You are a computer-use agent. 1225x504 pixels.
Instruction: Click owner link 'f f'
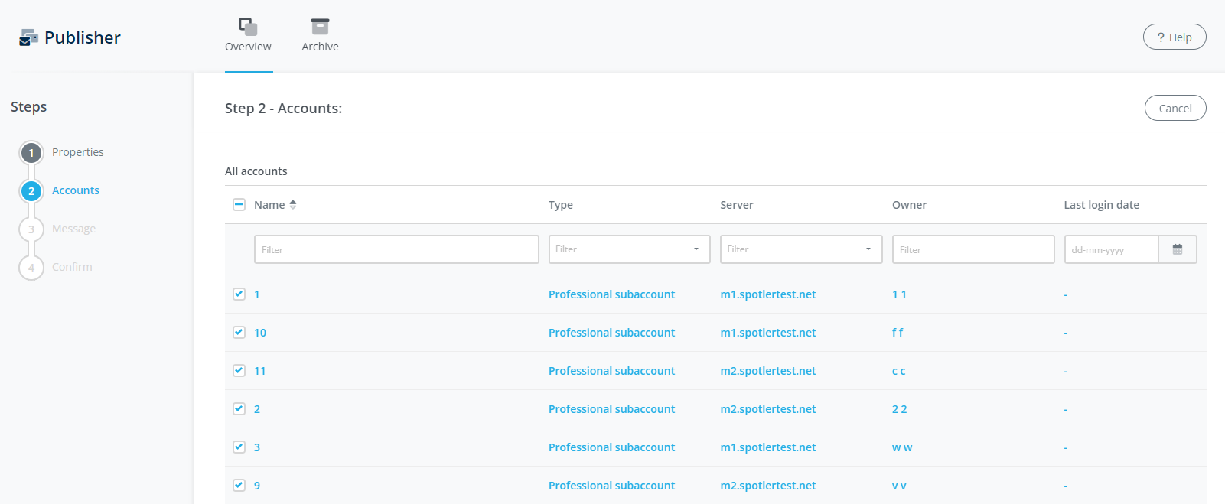898,333
